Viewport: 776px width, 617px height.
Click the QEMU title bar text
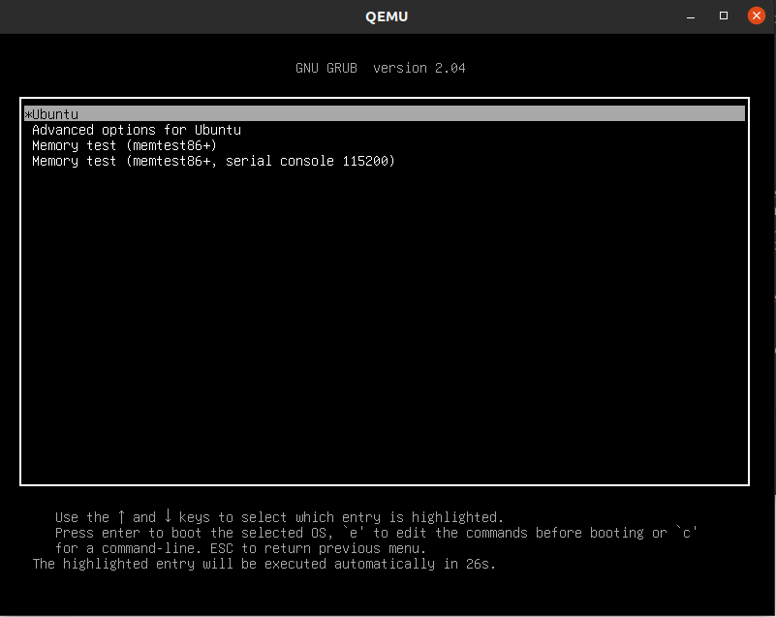(x=387, y=16)
